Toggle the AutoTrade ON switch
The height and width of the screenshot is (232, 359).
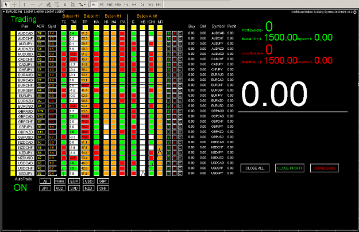tap(20, 188)
